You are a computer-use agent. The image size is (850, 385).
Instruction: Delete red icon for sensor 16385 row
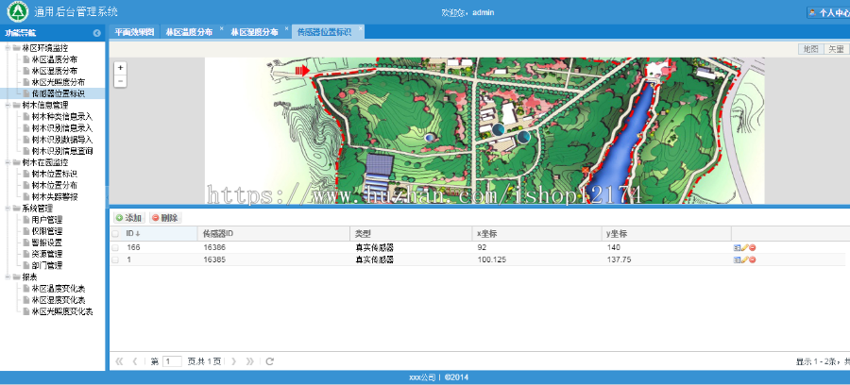[753, 259]
